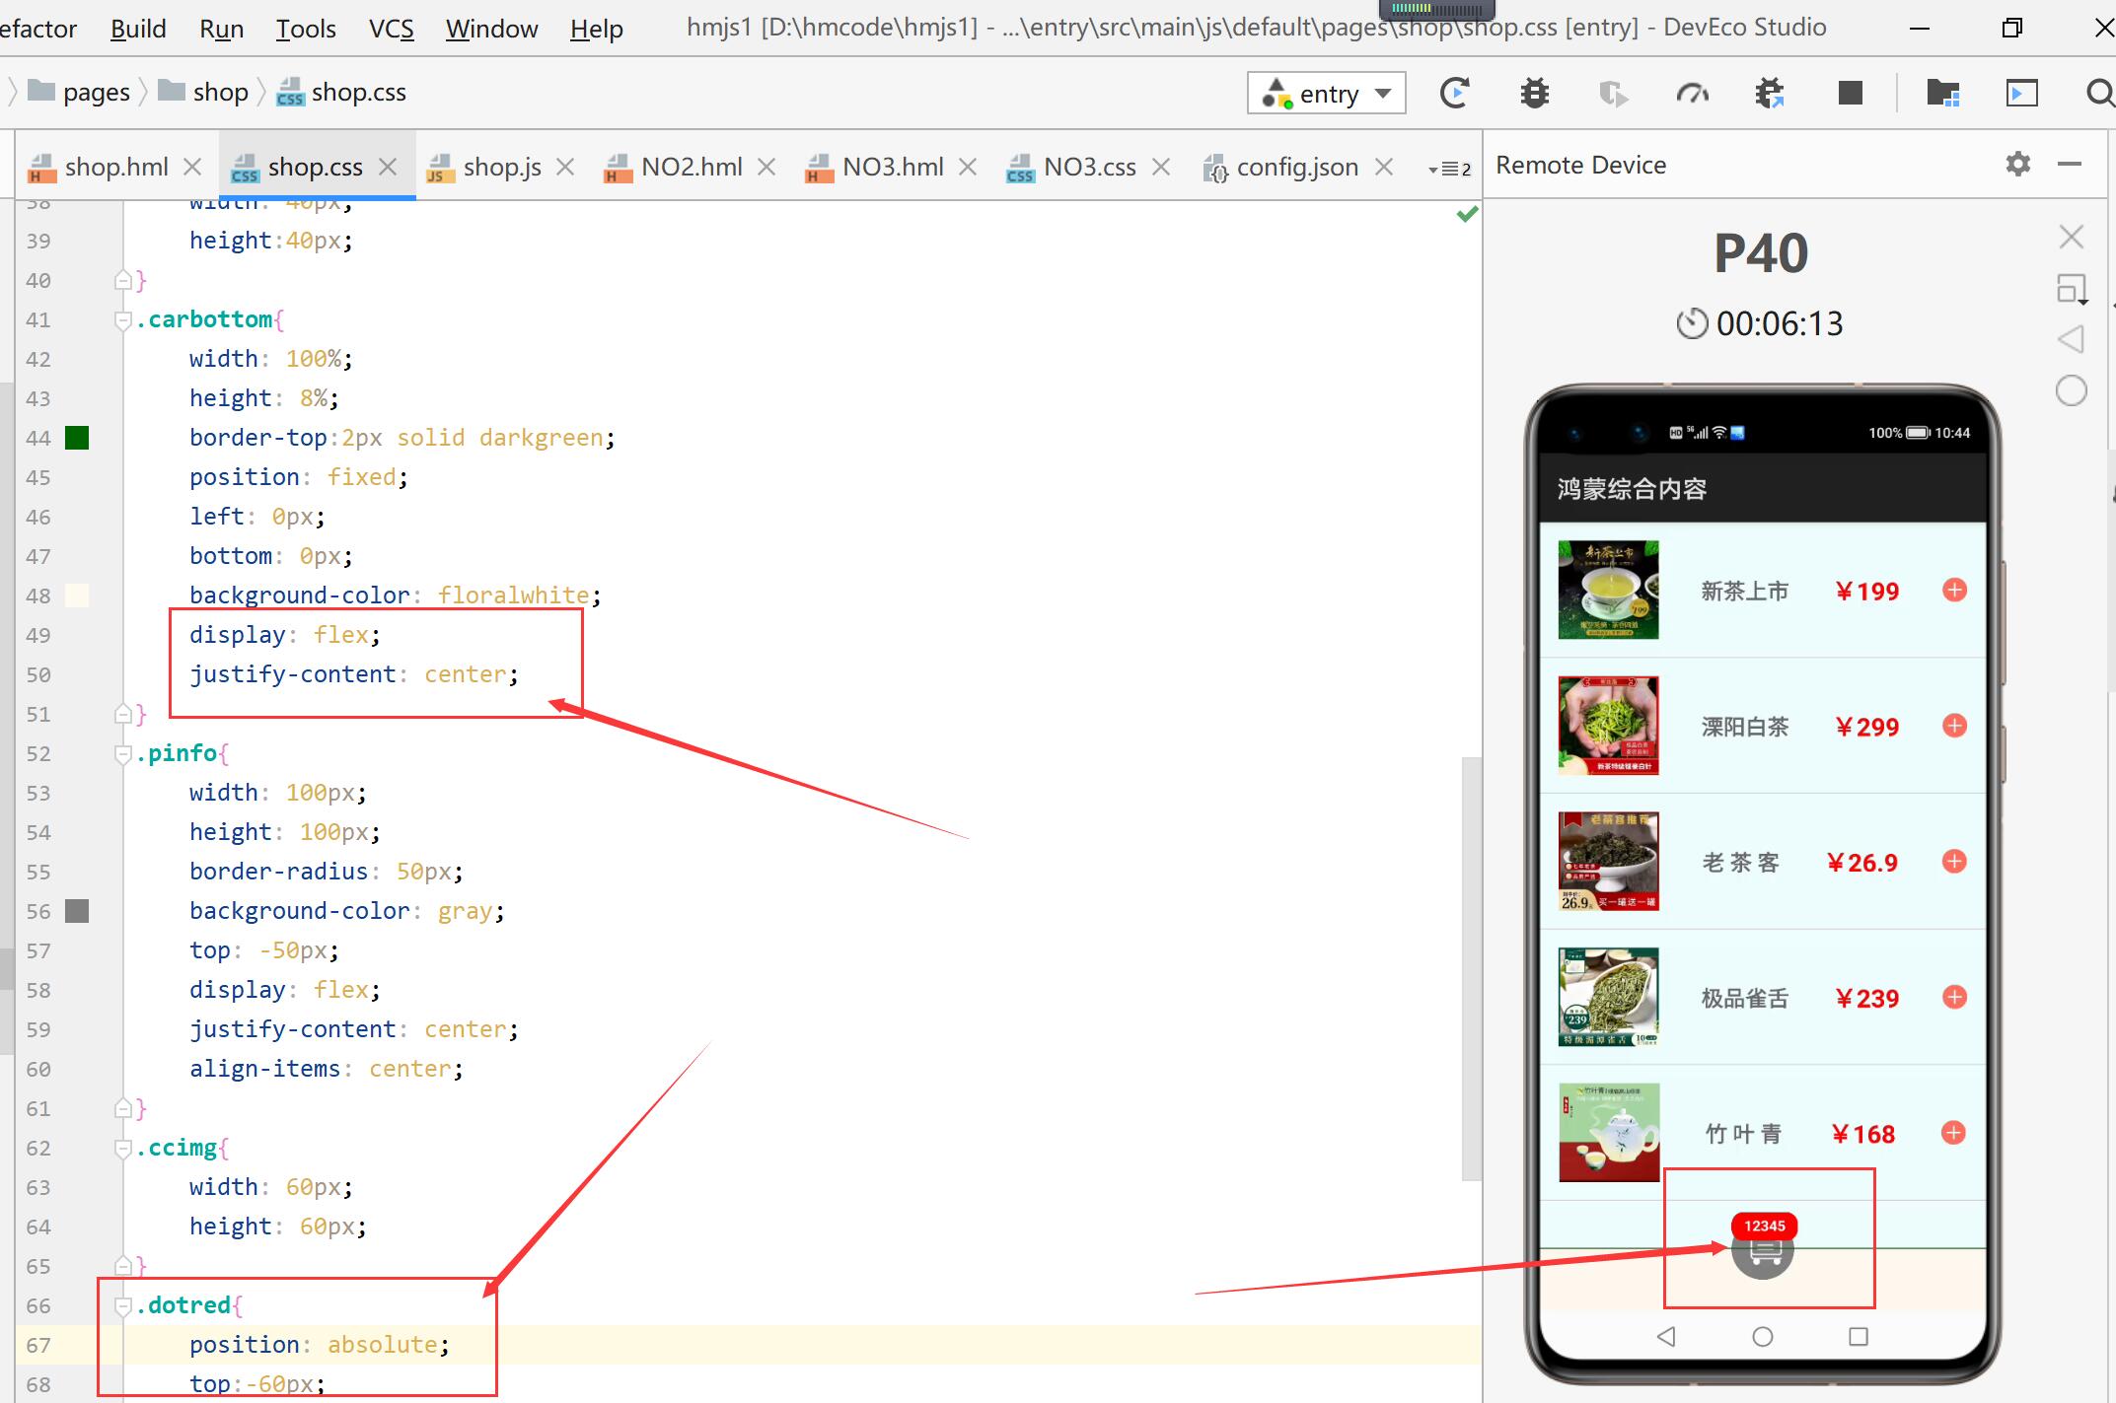Click the reload/refresh icon in toolbar
Viewport: 2116px width, 1403px height.
pyautogui.click(x=1455, y=94)
